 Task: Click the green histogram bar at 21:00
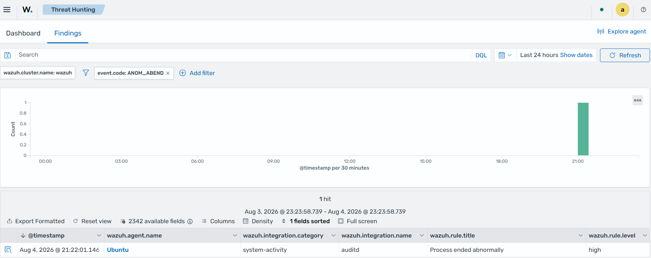click(x=583, y=129)
